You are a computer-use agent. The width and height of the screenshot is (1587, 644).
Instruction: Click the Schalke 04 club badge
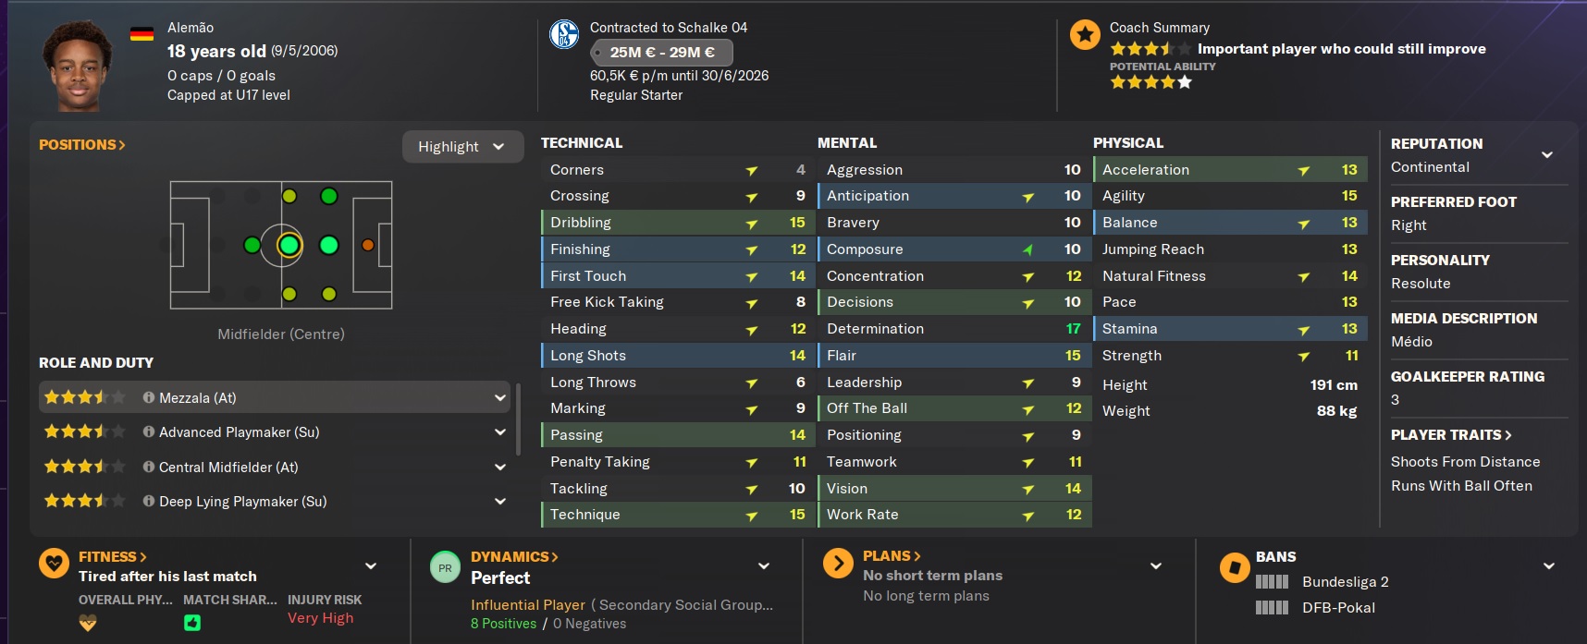[564, 34]
